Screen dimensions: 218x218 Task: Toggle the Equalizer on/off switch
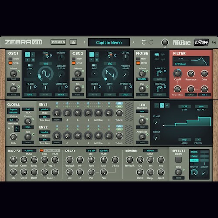click(x=41, y=150)
